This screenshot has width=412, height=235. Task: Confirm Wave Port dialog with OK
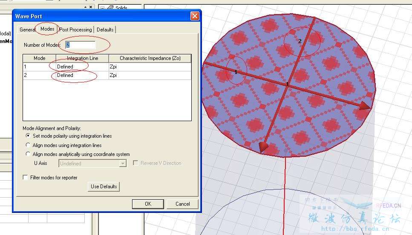[148, 204]
